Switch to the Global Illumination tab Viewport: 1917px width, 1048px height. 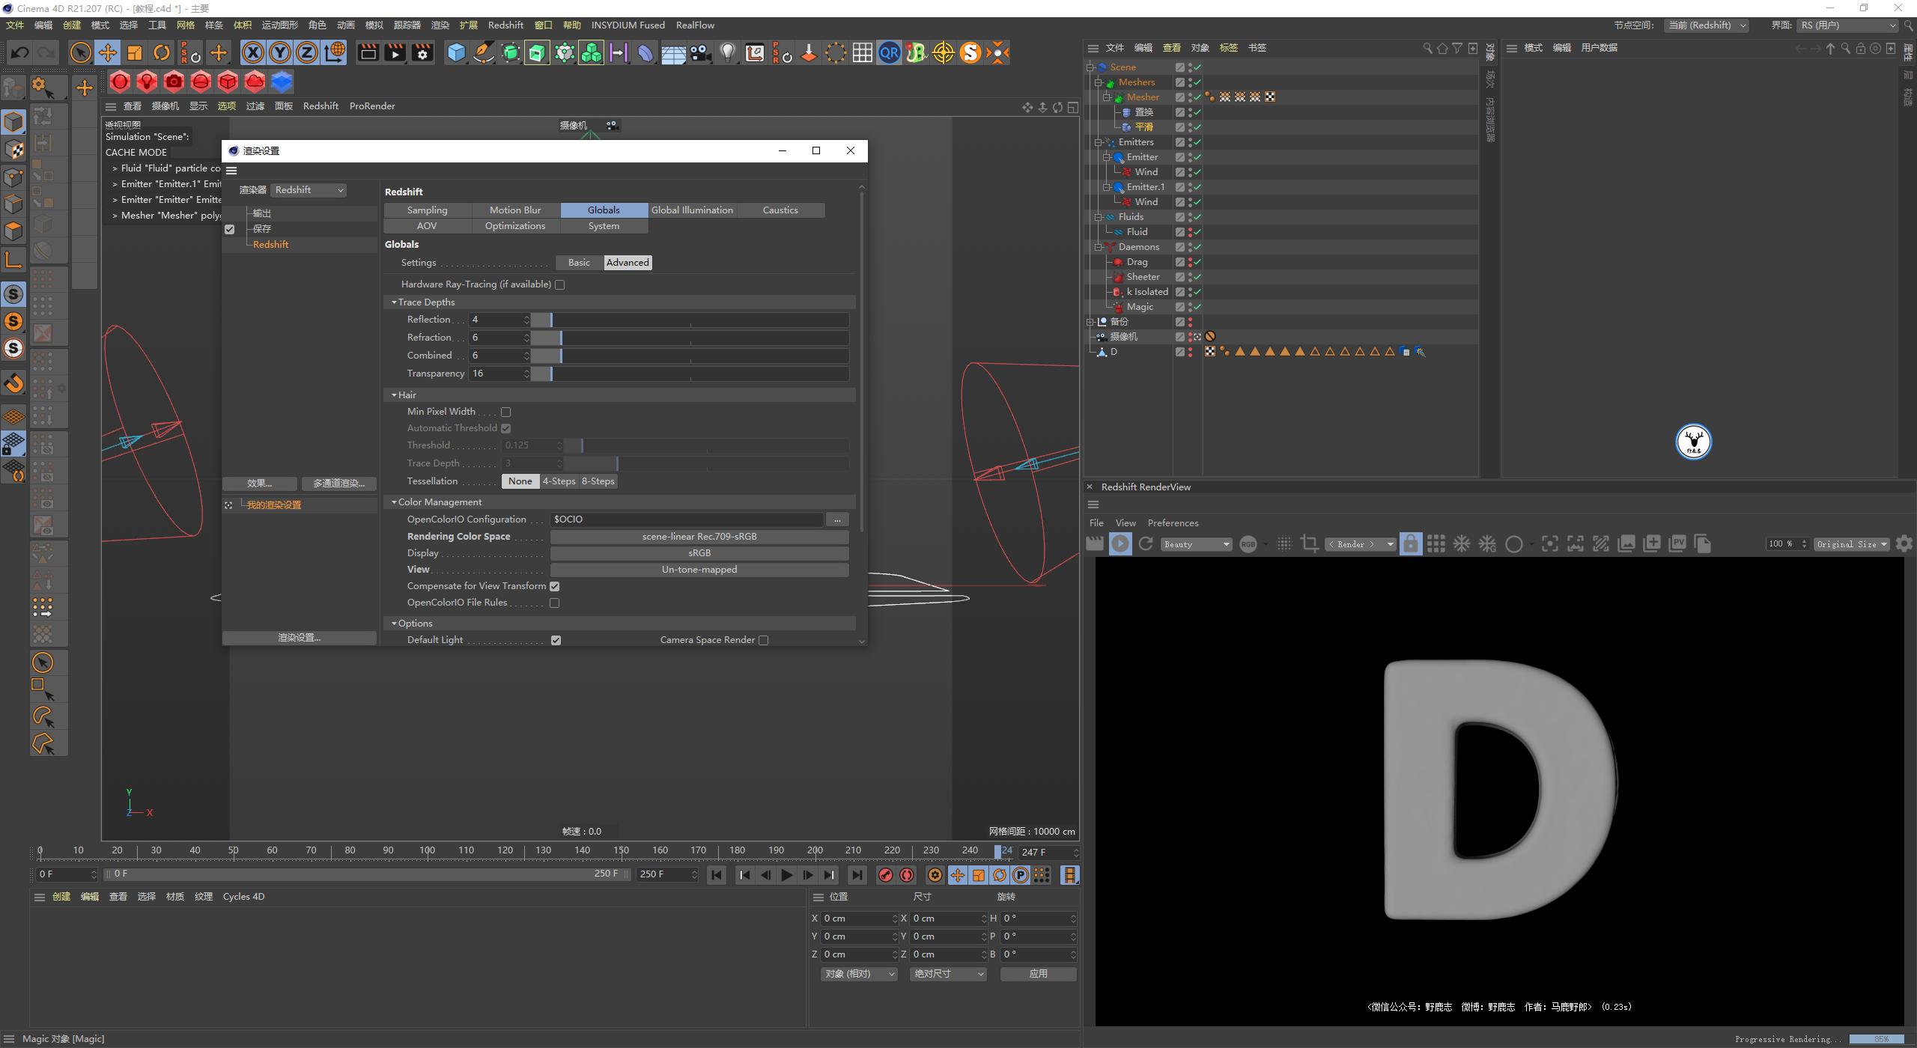[x=691, y=210]
